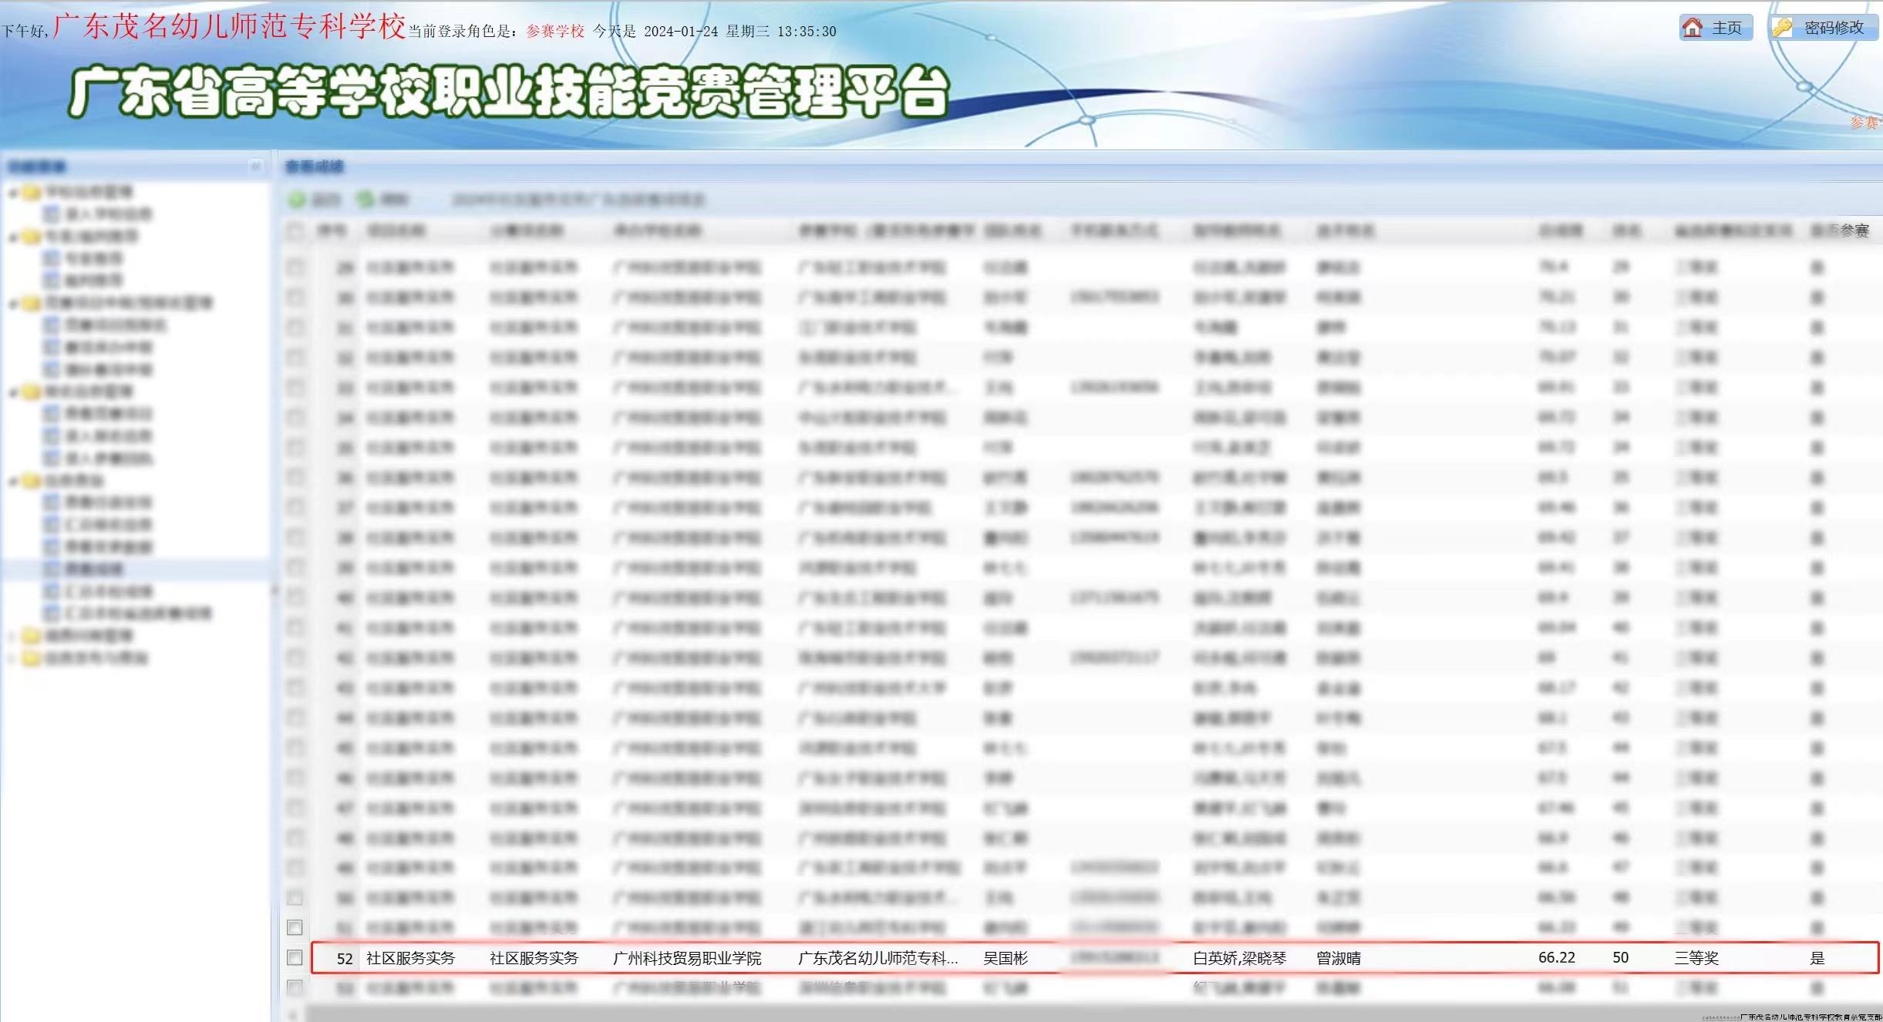The width and height of the screenshot is (1883, 1022).
Task: Click the yellow key password icon
Action: 1783,28
